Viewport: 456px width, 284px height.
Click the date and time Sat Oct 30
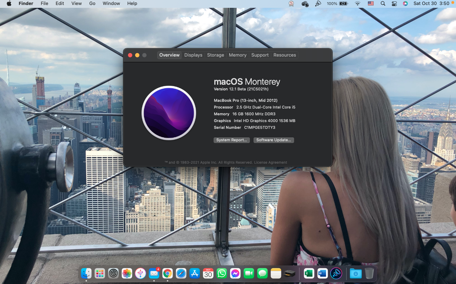(431, 4)
